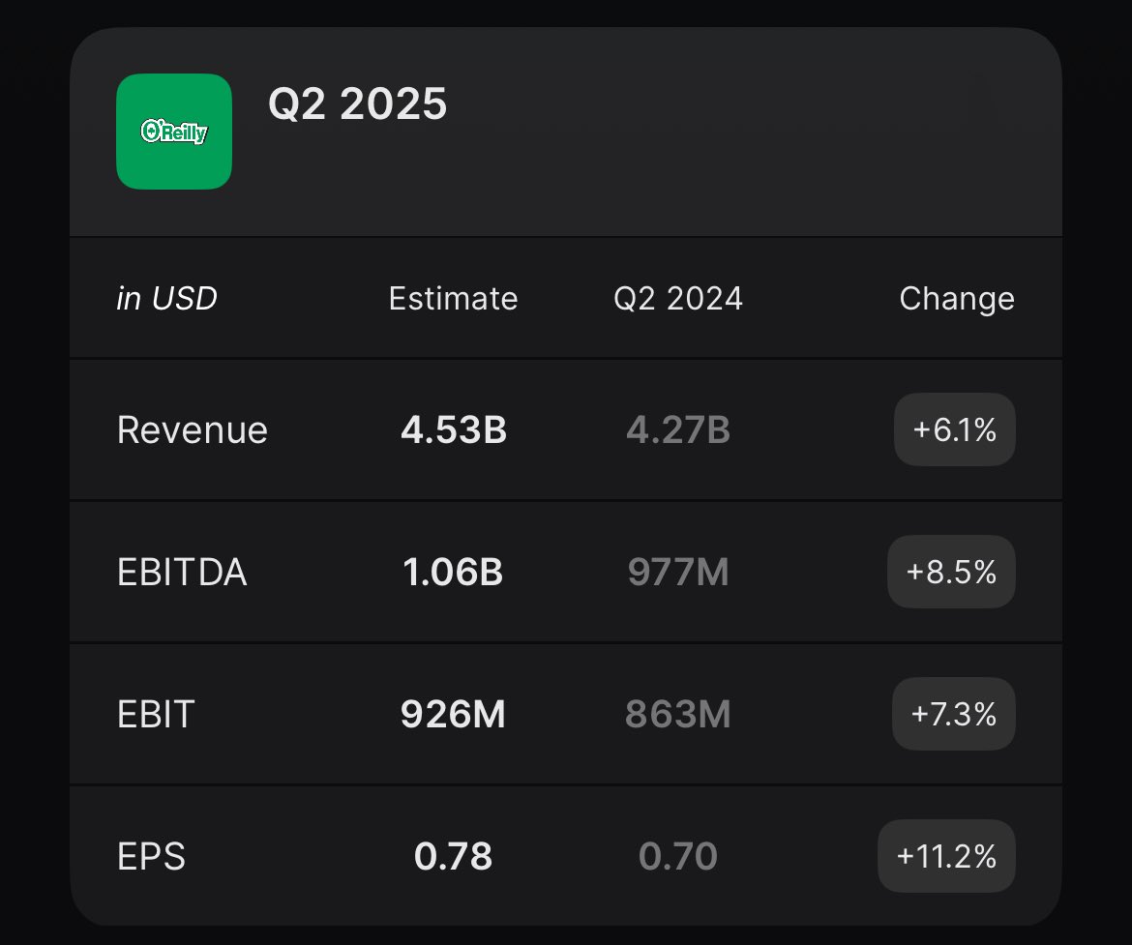Select the 926M EBIT estimate value

(x=453, y=715)
